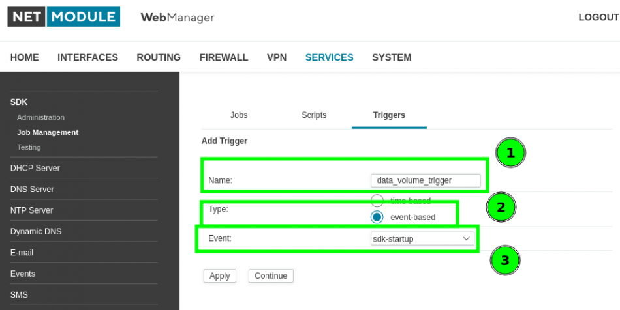The width and height of the screenshot is (620, 310).
Task: Select the event-based radio button
Action: [377, 217]
